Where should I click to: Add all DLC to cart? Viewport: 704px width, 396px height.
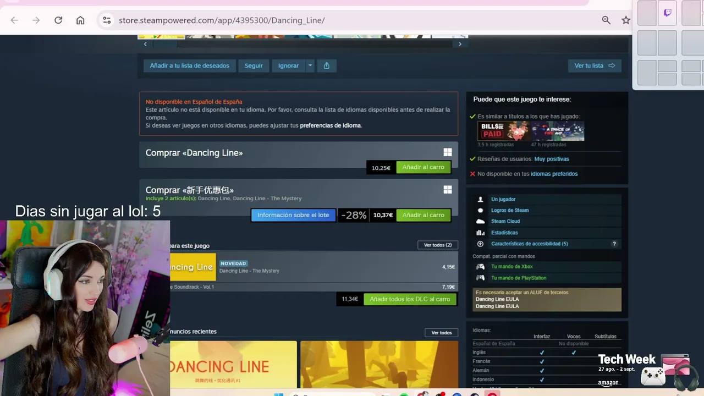(x=410, y=299)
